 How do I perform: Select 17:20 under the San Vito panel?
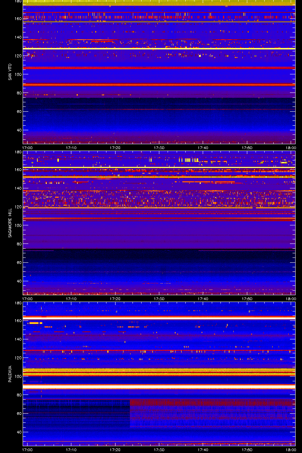pyautogui.click(x=115, y=148)
